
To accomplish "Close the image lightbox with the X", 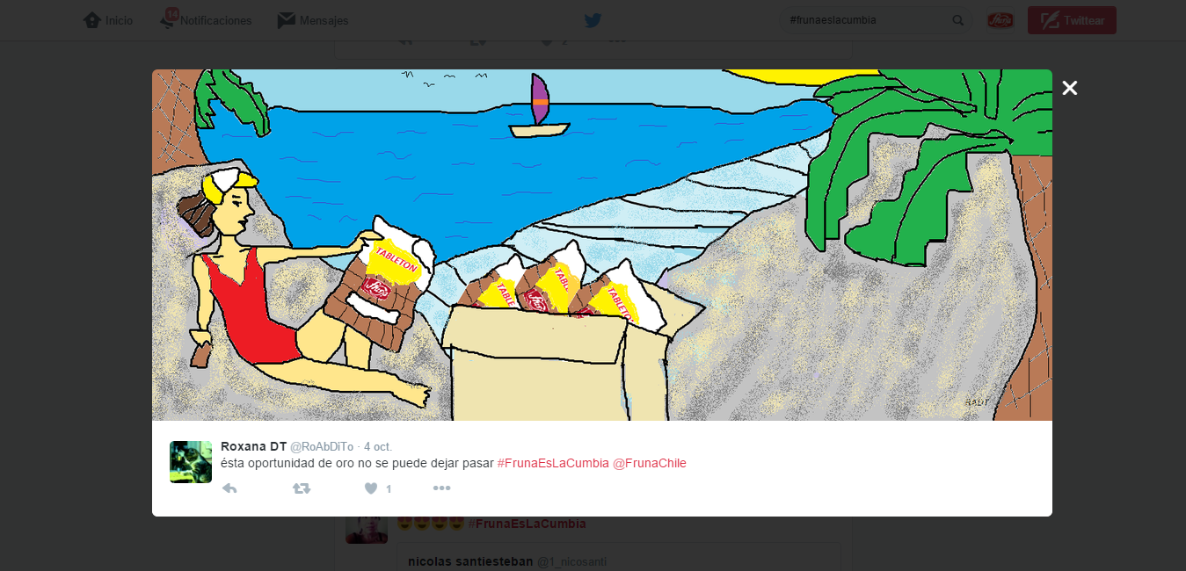I will [x=1069, y=88].
